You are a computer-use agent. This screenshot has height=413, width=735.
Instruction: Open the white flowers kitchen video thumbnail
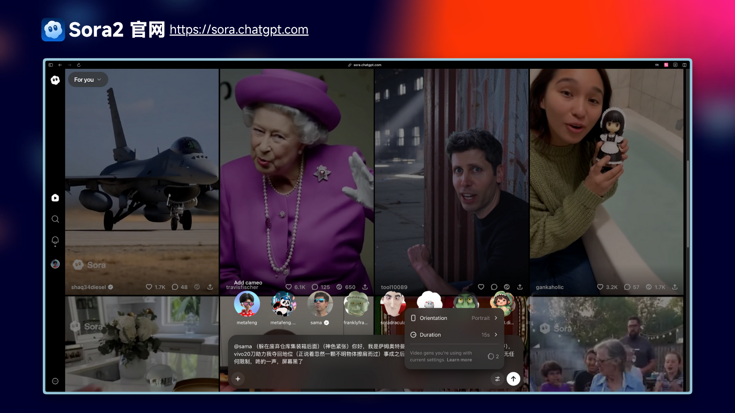coord(142,344)
